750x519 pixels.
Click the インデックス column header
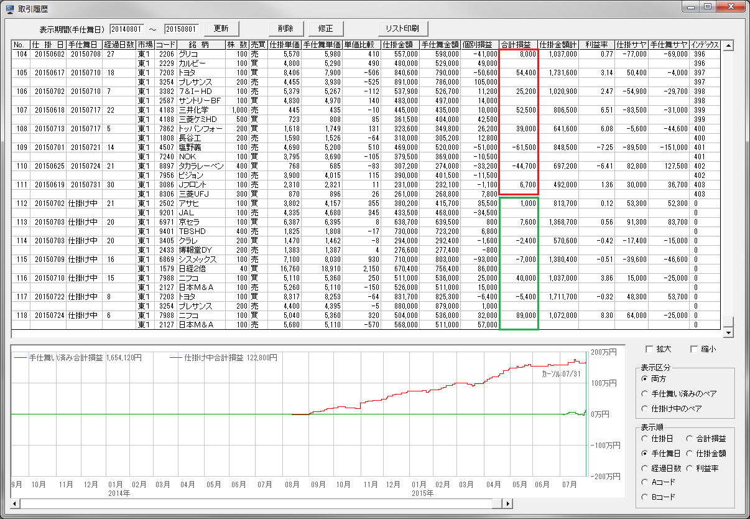tap(706, 45)
